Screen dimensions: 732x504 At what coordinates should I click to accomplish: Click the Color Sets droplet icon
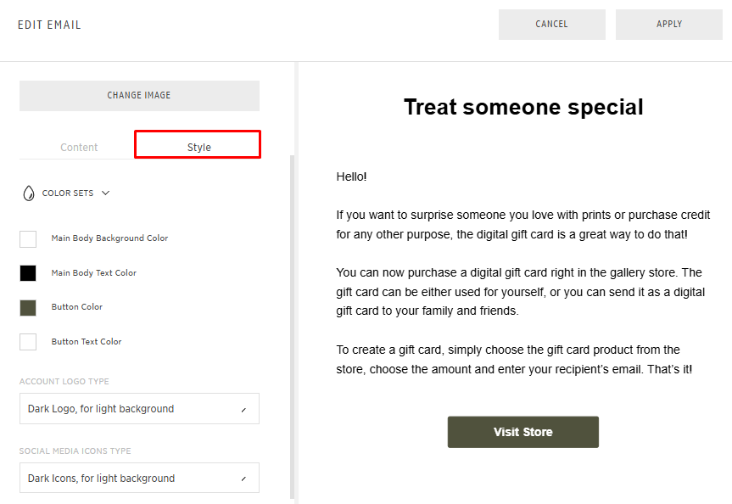[x=29, y=193]
